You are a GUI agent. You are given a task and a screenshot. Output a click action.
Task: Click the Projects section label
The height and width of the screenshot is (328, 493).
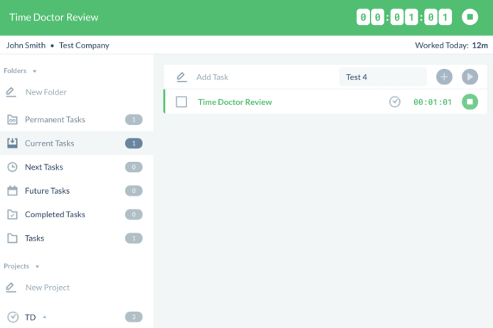coord(16,266)
